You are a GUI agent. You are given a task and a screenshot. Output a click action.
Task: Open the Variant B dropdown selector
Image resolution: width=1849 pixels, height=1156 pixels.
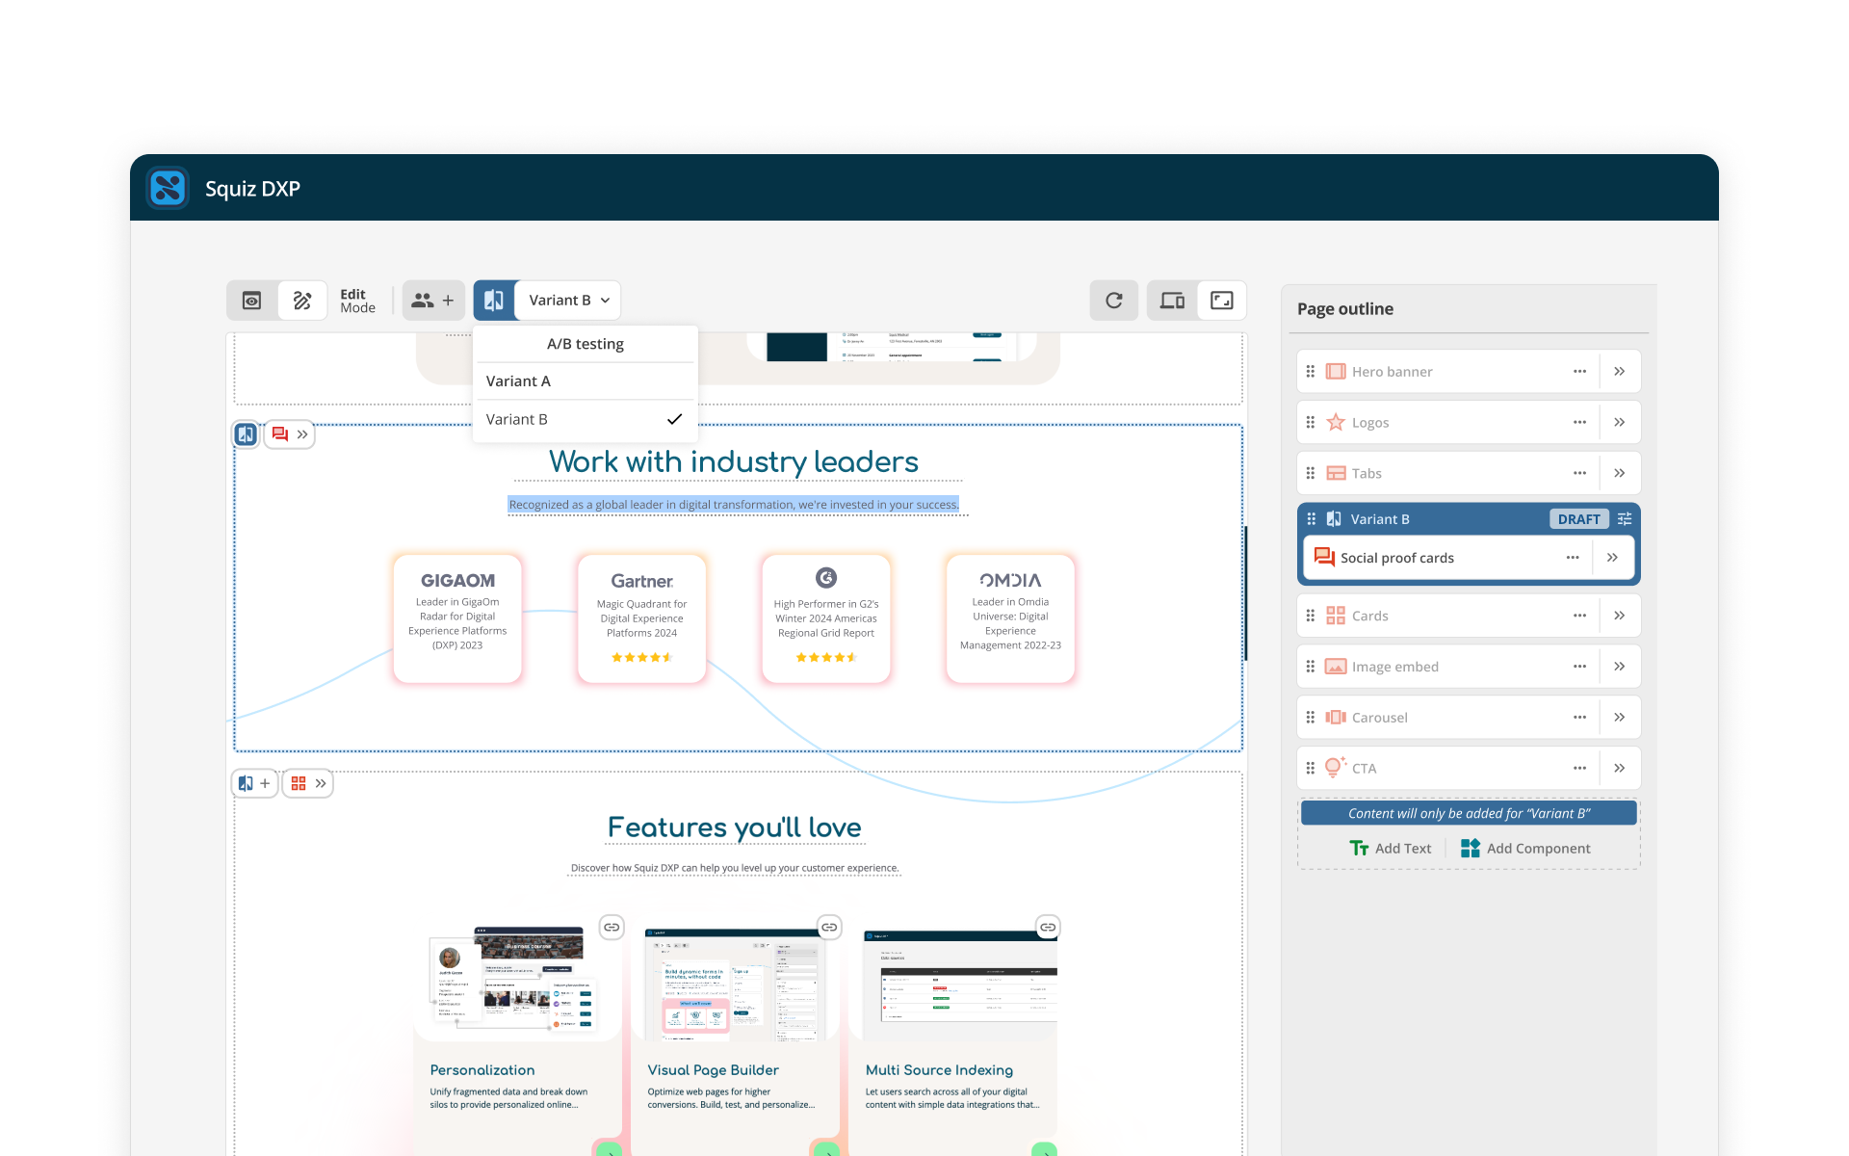568,301
